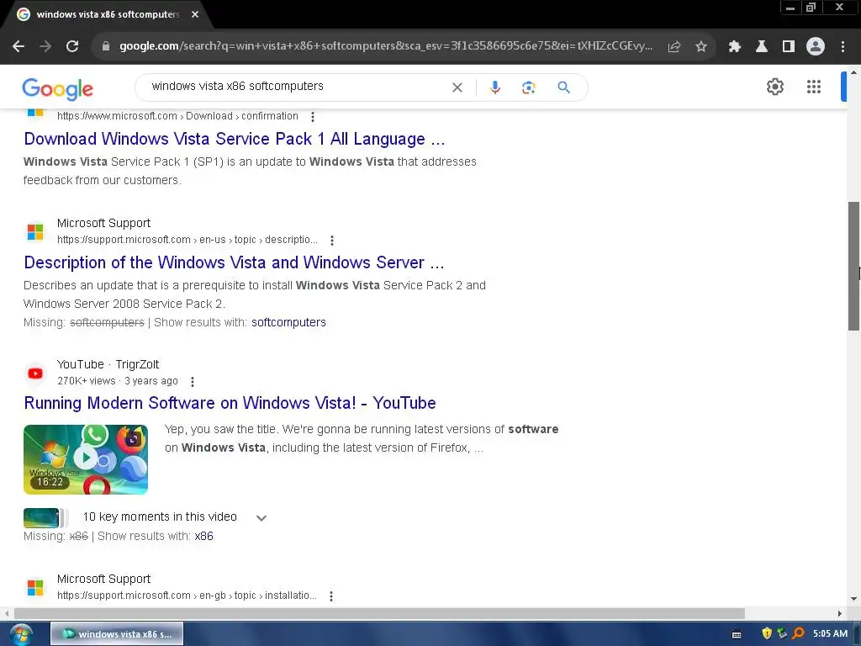Screen dimensions: 861x646
Task: Click the scroll down arrow
Action: [x=853, y=599]
